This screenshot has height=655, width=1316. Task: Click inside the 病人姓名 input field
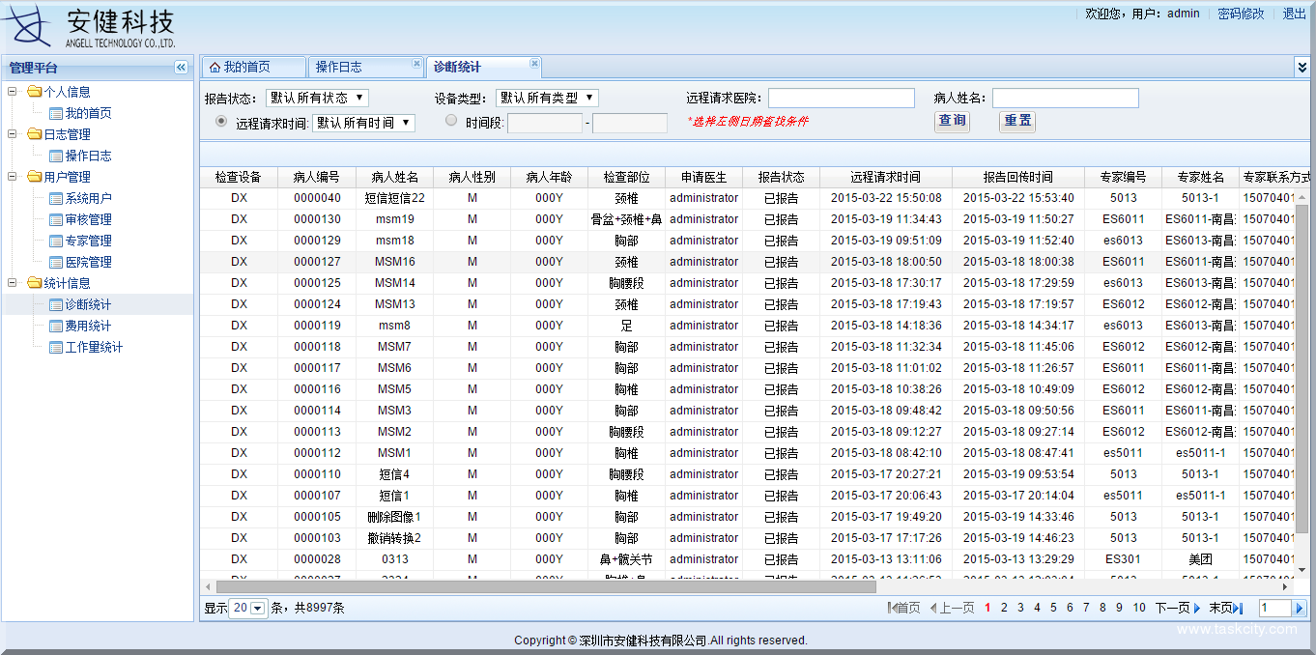[x=1066, y=97]
